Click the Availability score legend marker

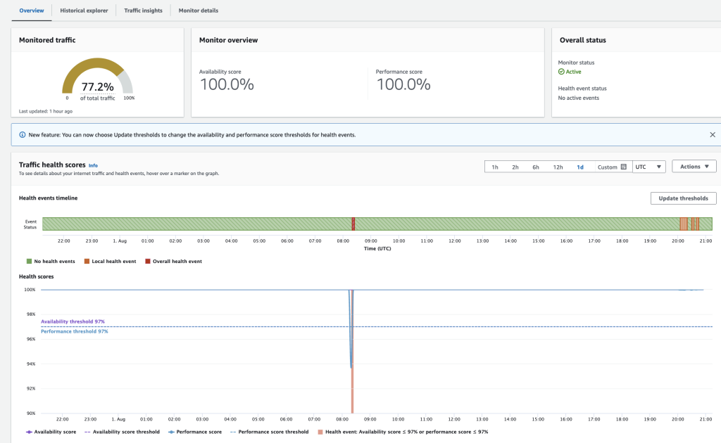[29, 432]
